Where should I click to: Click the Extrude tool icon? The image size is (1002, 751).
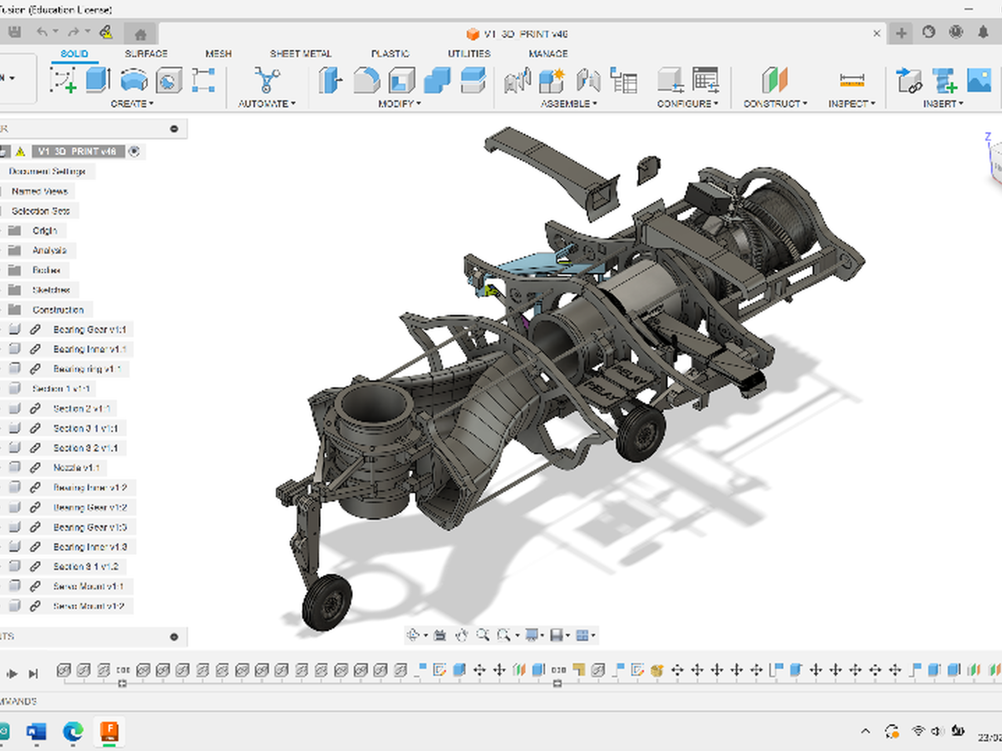click(x=98, y=81)
